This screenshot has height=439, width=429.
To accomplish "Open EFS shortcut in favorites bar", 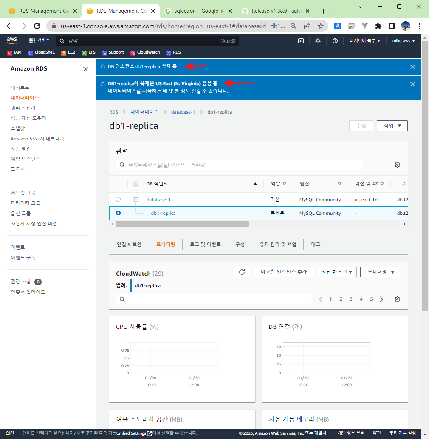I will (x=88, y=52).
